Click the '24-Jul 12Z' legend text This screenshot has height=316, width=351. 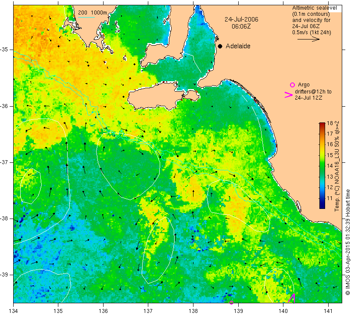pyautogui.click(x=308, y=97)
